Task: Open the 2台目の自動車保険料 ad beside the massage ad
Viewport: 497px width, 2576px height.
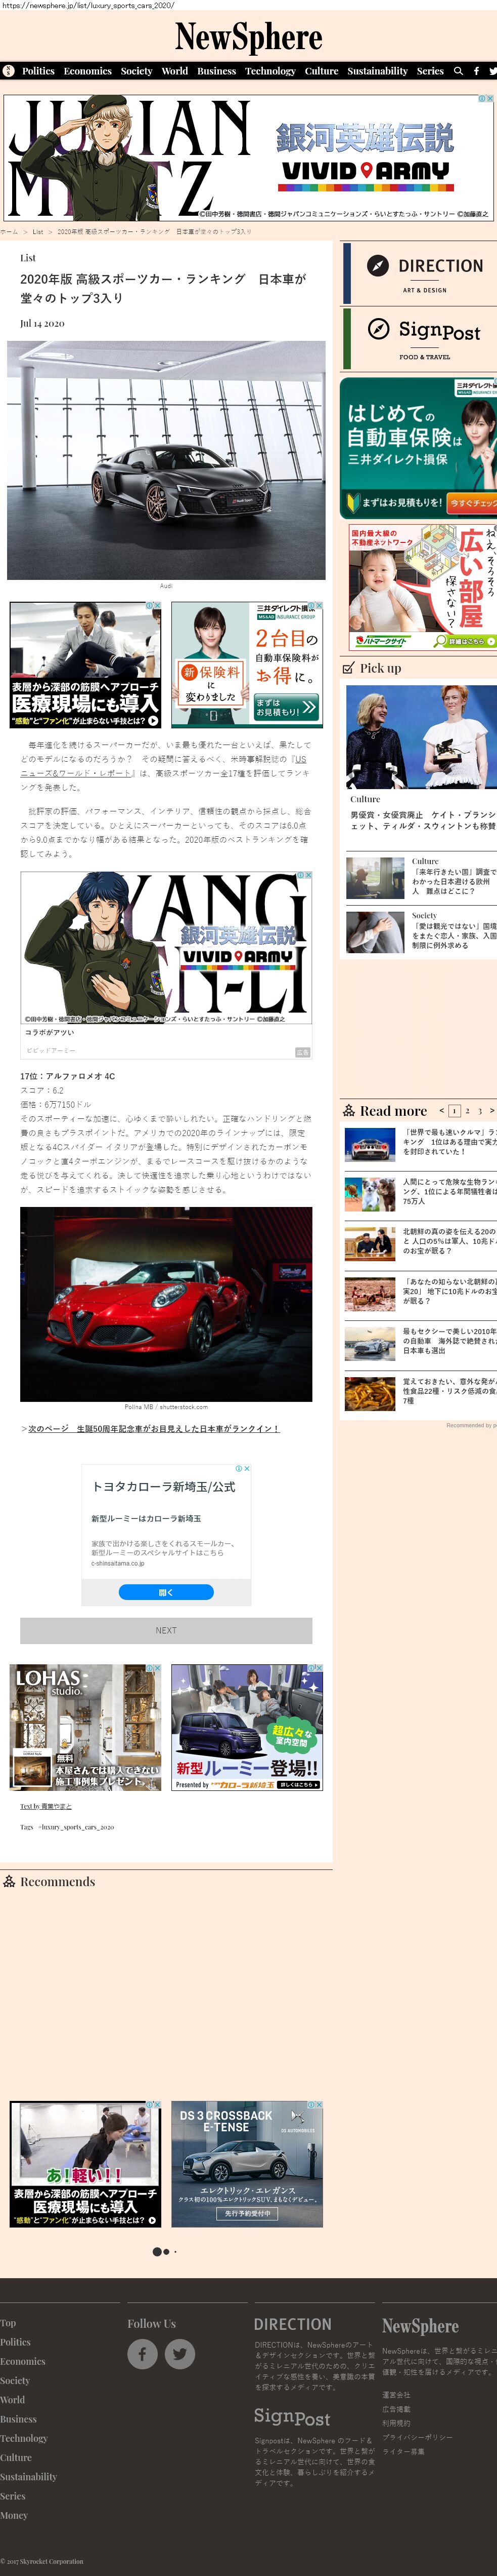Action: pyautogui.click(x=248, y=664)
